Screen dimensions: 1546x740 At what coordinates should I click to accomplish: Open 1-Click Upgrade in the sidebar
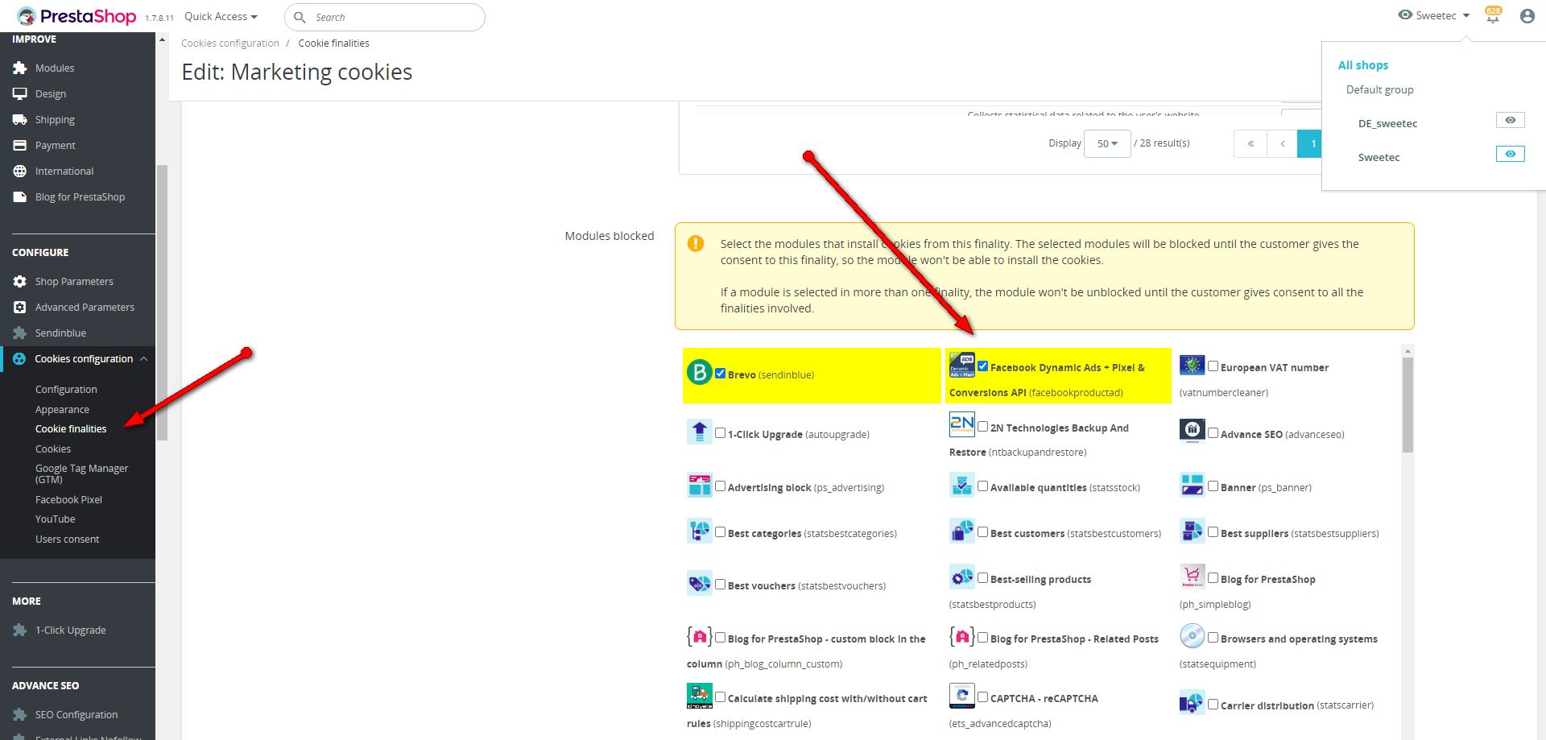tap(70, 630)
